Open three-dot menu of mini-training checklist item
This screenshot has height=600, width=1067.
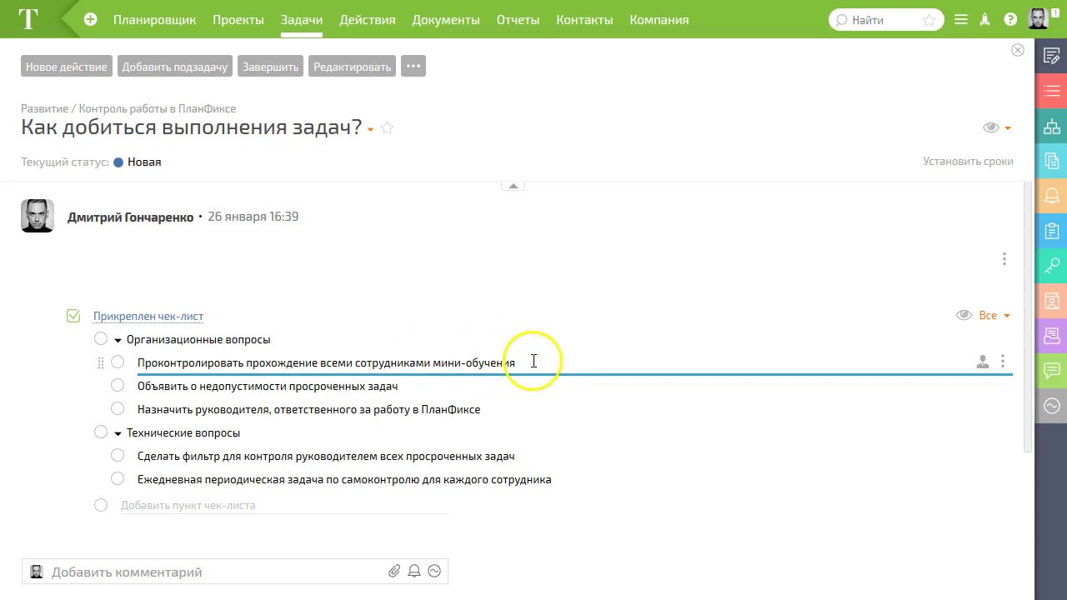point(1003,362)
